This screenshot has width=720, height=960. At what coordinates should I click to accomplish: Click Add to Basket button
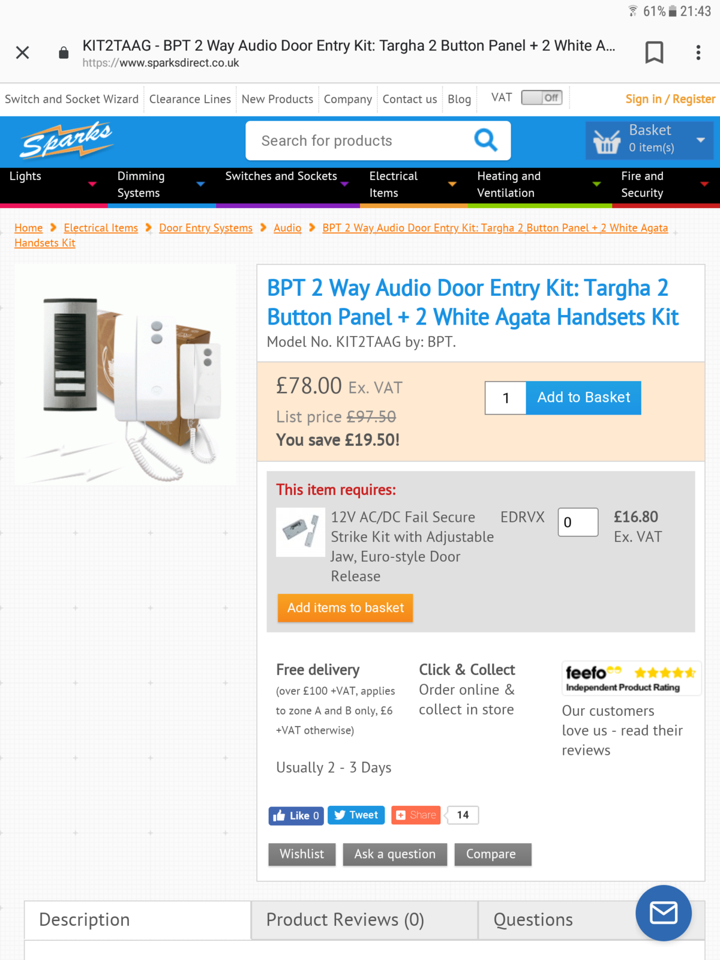(583, 397)
